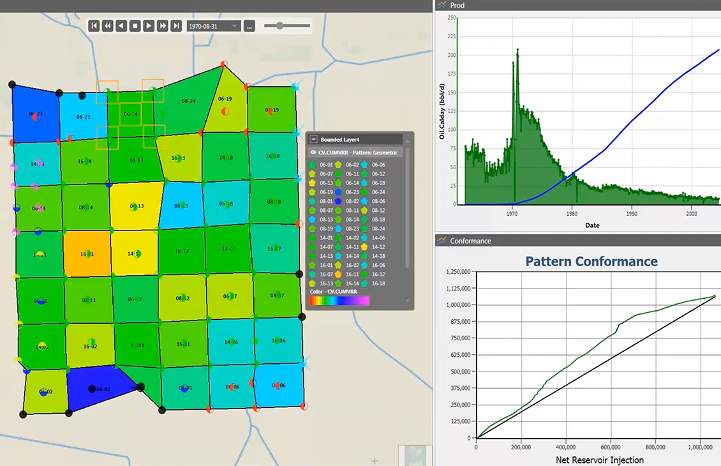Click the 'Date' axis label in Prod chart
This screenshot has height=466, width=721.
pyautogui.click(x=592, y=225)
